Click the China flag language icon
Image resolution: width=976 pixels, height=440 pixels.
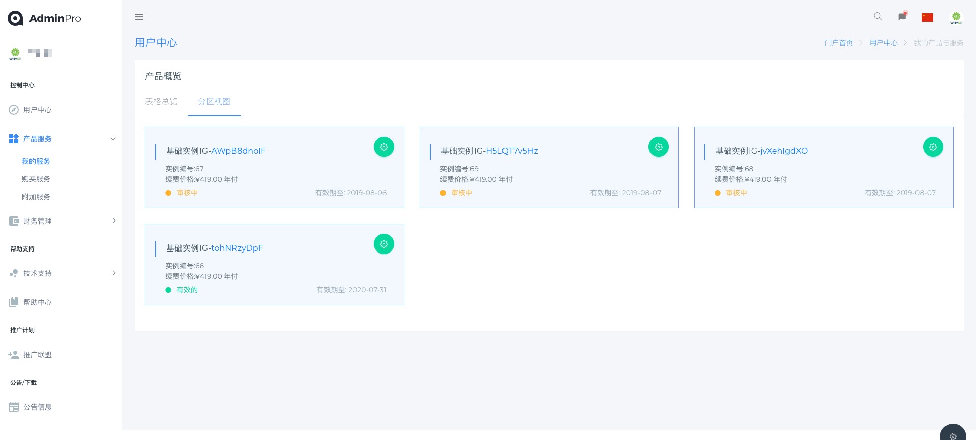[927, 17]
